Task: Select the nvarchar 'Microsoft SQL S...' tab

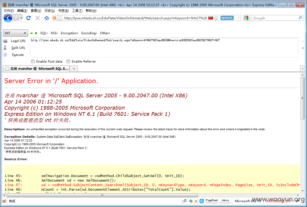Action: 37,68
